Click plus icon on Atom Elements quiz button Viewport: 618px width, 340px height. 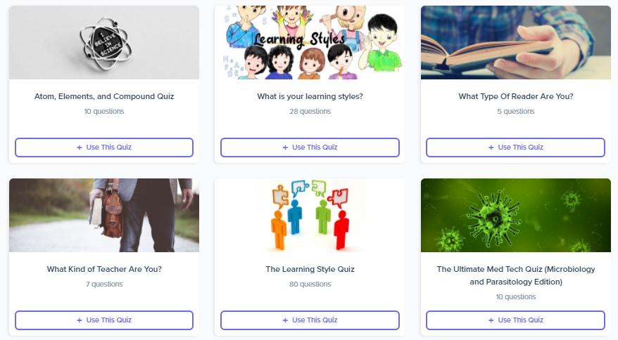[x=80, y=148]
